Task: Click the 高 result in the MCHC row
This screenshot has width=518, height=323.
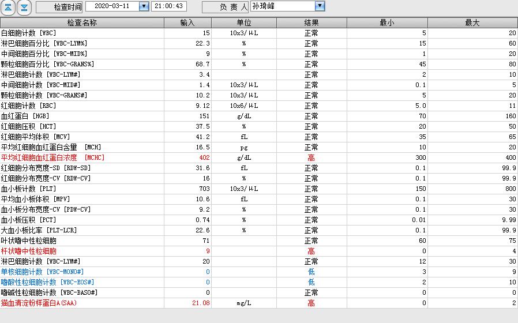Action: coord(311,158)
